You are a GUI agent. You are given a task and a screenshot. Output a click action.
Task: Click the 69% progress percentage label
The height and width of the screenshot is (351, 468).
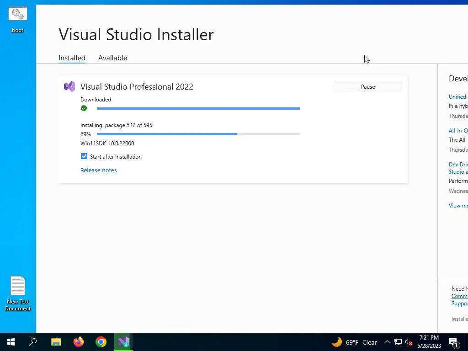pos(85,134)
